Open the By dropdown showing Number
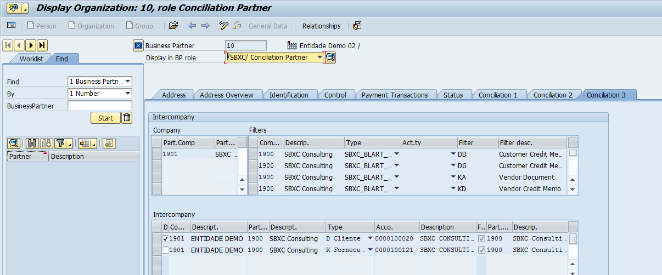Image resolution: width=662 pixels, height=275 pixels. coord(127,94)
